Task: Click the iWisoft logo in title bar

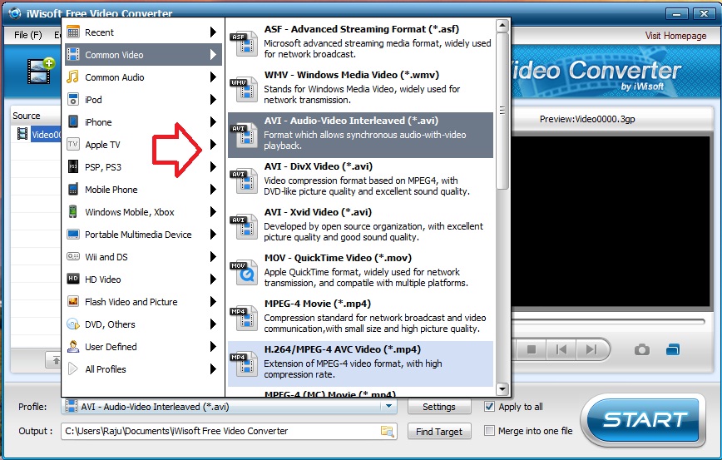Action: 15,12
